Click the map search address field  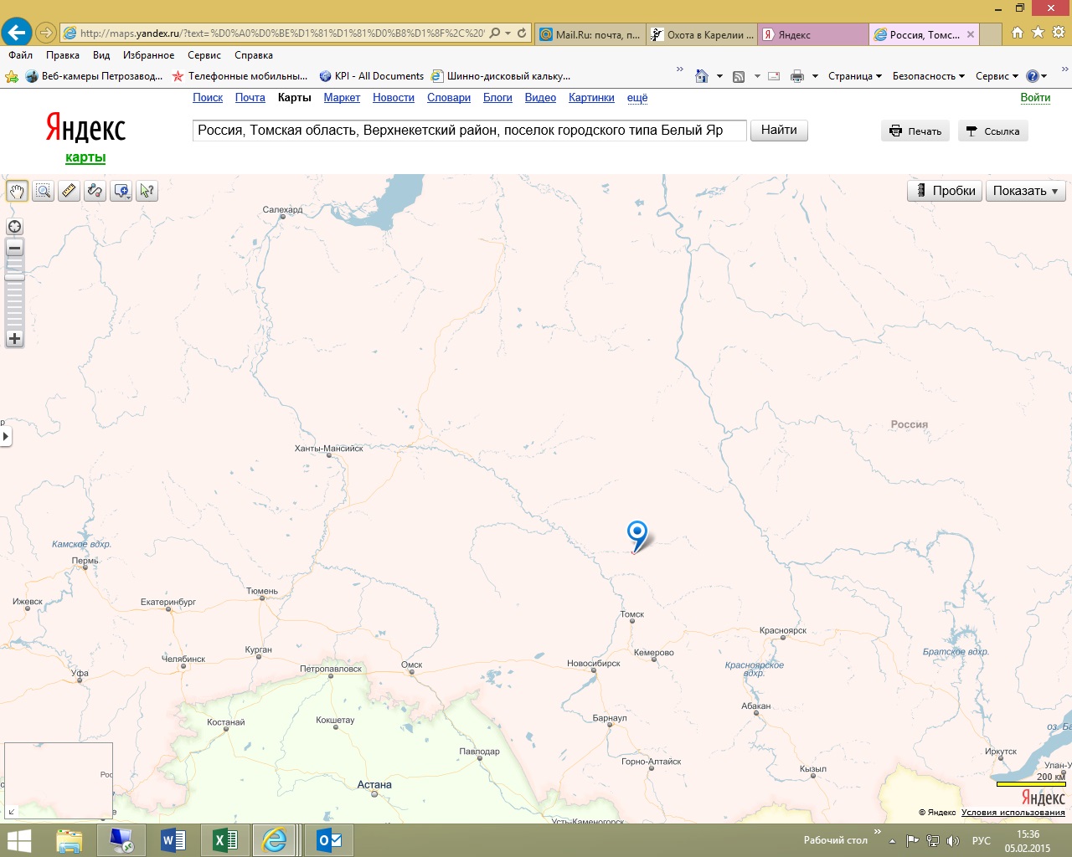point(469,131)
